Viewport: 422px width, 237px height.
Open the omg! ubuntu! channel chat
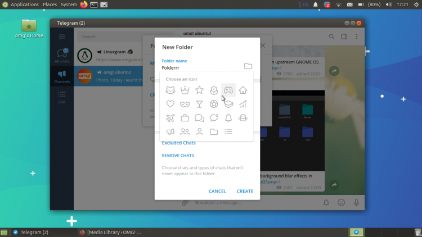click(108, 76)
